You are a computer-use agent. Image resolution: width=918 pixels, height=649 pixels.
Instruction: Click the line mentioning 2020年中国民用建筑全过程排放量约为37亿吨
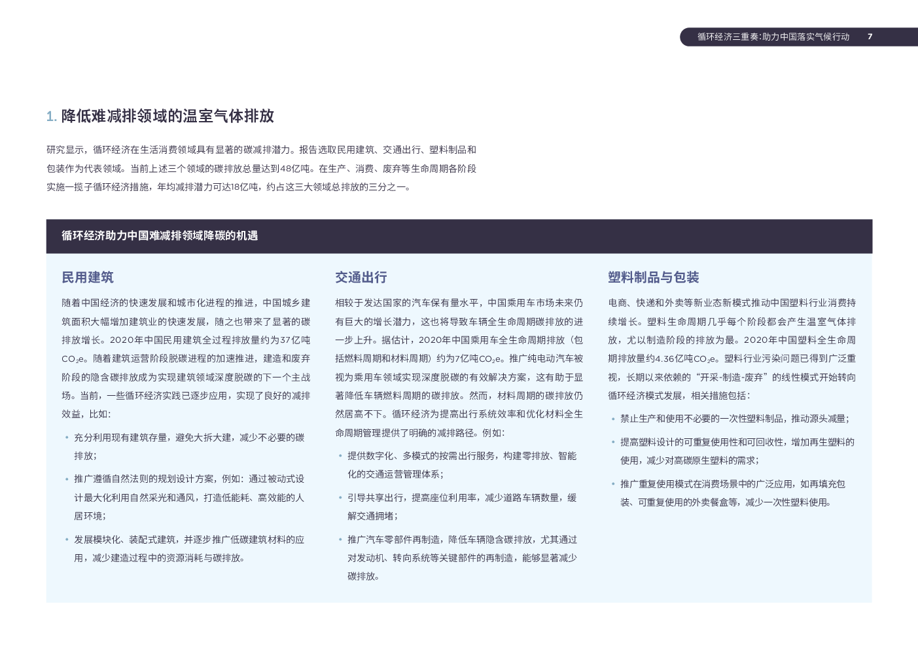[x=186, y=340]
